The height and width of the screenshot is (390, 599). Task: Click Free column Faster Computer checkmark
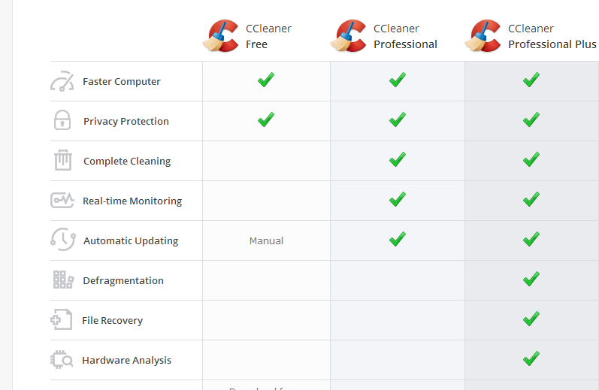[265, 80]
